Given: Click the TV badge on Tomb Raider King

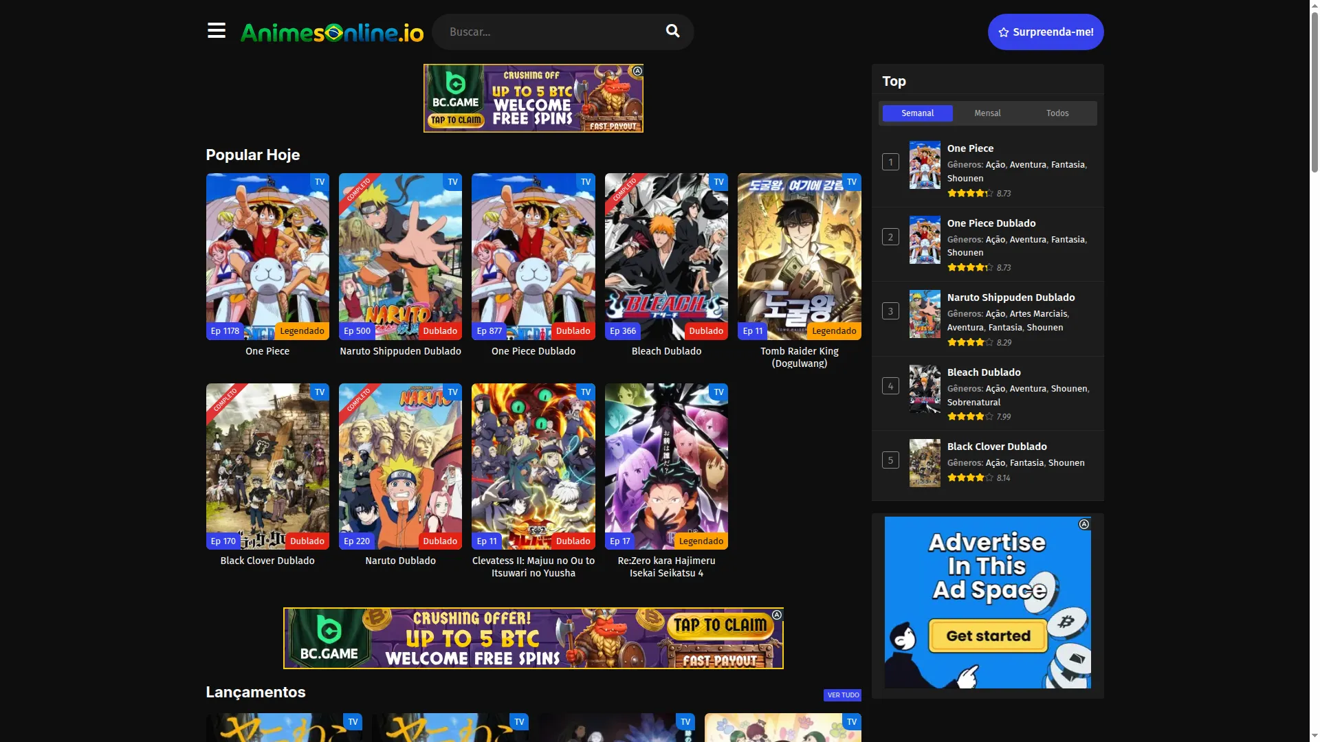Looking at the screenshot, I should 852,182.
